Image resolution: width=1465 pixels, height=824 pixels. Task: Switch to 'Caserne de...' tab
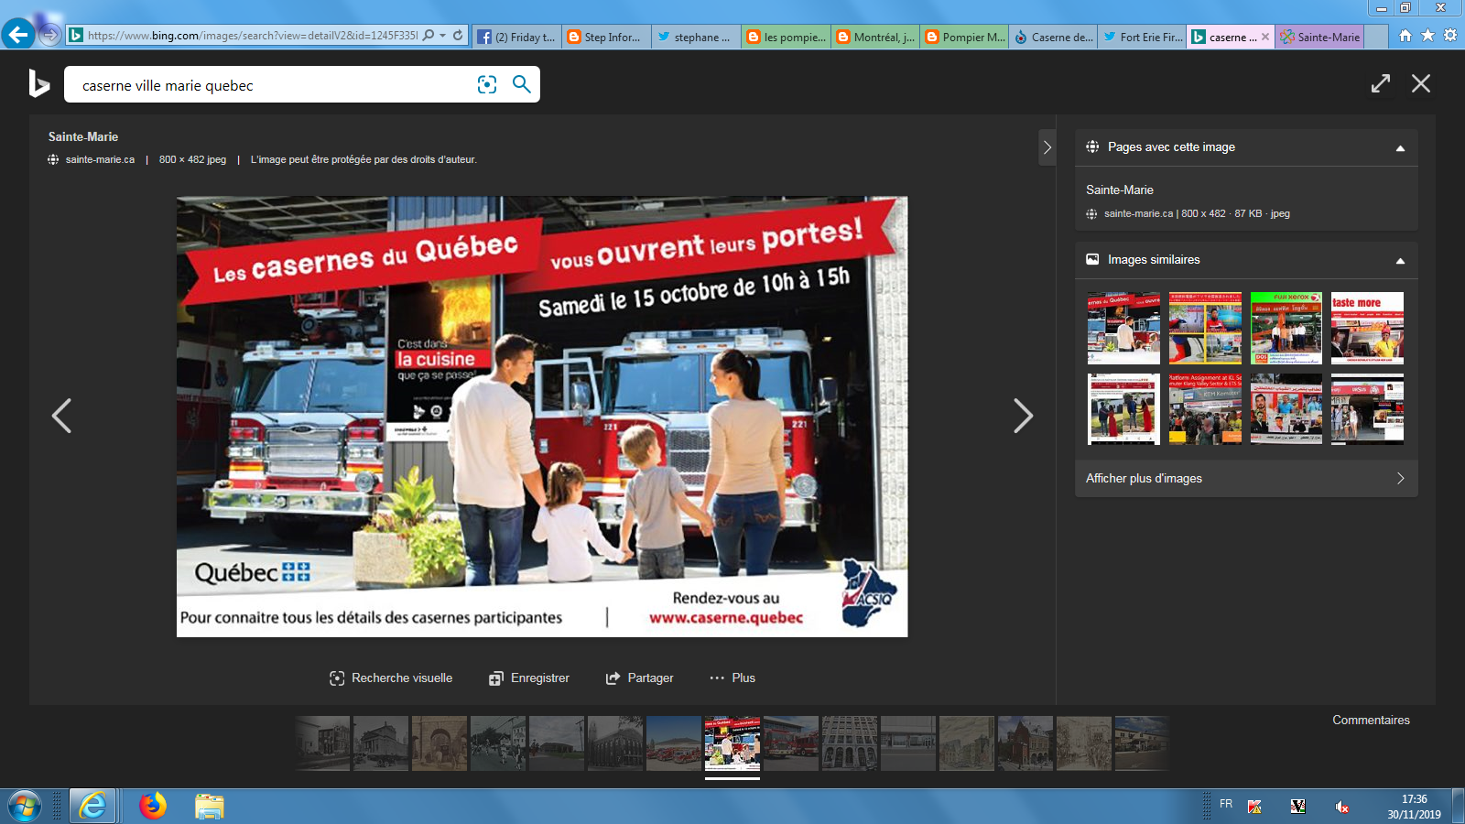pyautogui.click(x=1054, y=37)
